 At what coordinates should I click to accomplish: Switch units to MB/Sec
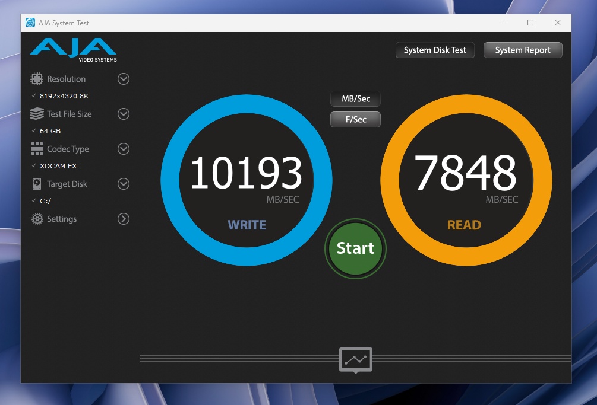(356, 99)
